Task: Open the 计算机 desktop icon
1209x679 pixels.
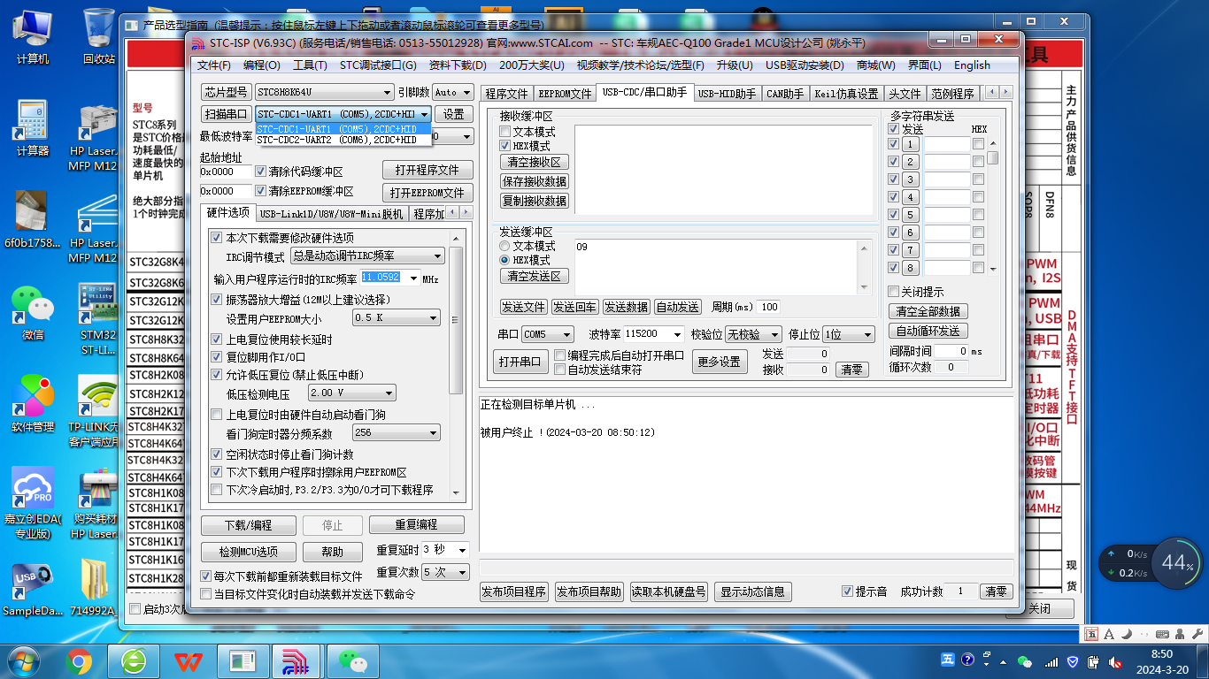Action: 33,35
